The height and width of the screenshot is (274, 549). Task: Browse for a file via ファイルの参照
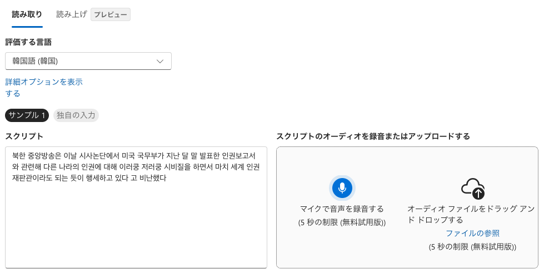(472, 233)
